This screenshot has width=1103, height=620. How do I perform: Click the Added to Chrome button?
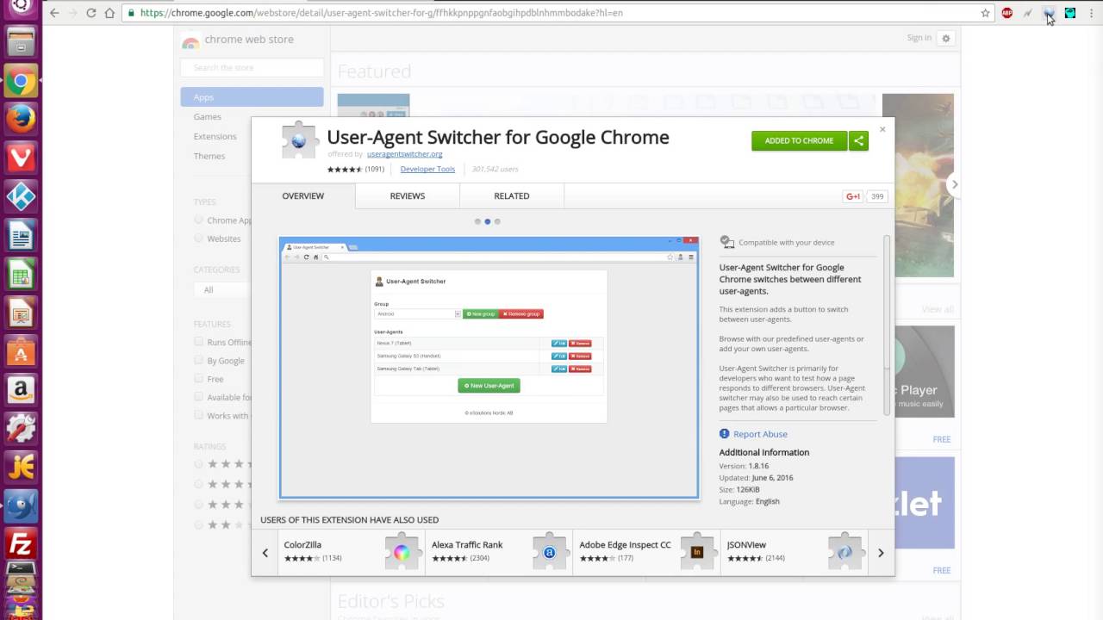pyautogui.click(x=799, y=140)
